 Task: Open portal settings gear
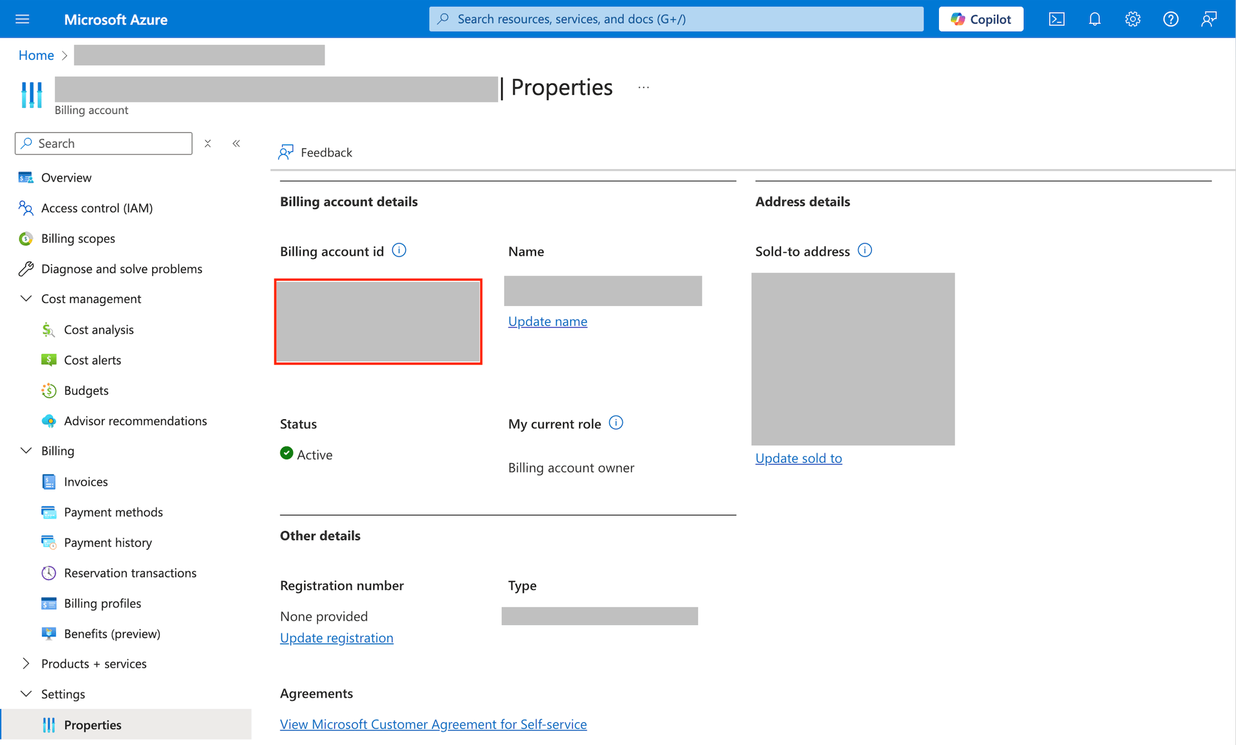(x=1132, y=19)
